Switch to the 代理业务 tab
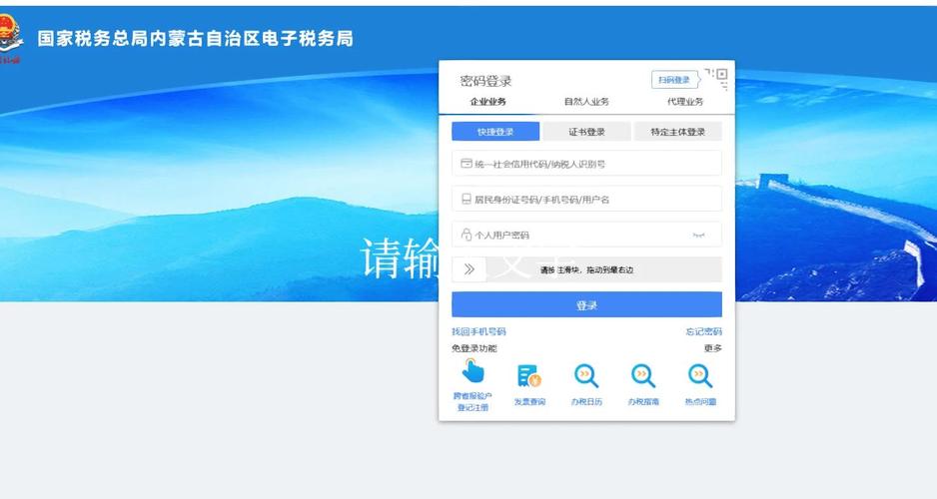The width and height of the screenshot is (937, 499). (x=685, y=102)
